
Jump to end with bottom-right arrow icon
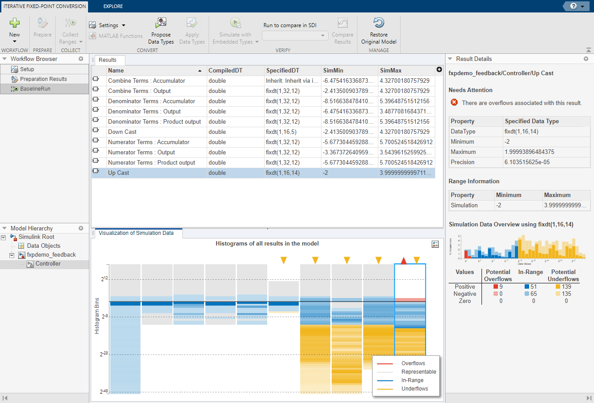click(x=589, y=398)
